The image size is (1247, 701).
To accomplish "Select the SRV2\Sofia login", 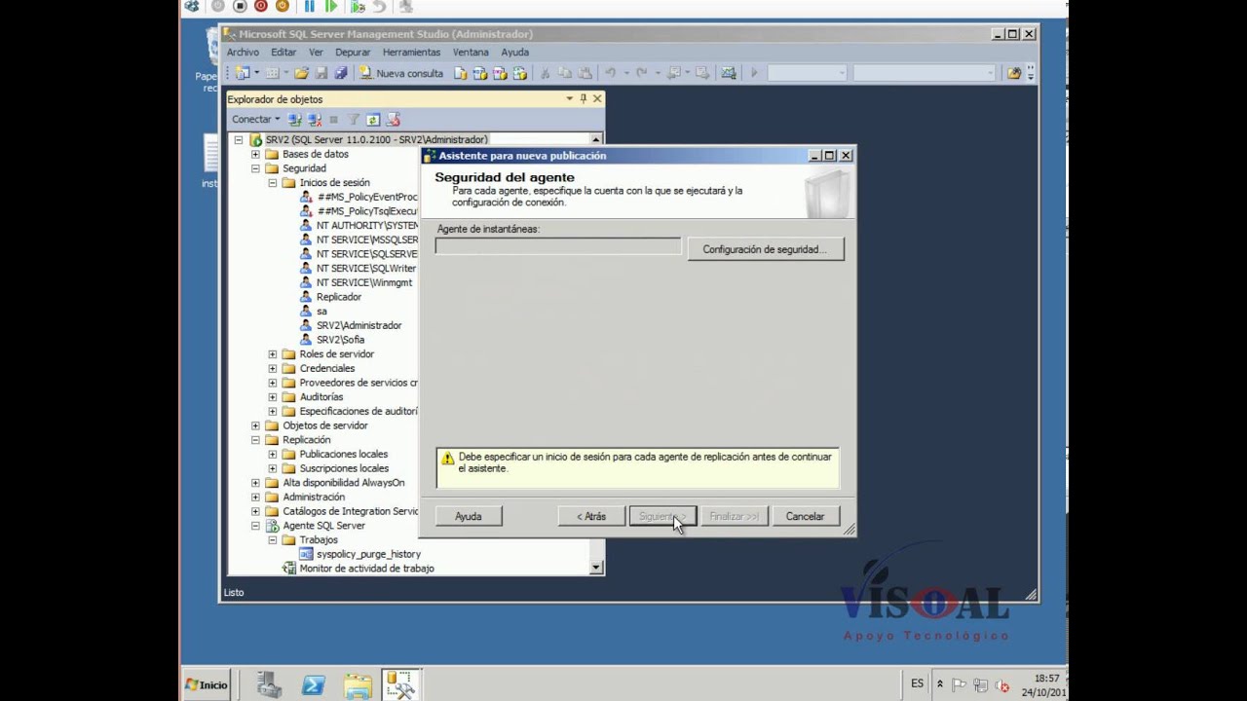I will click(340, 340).
